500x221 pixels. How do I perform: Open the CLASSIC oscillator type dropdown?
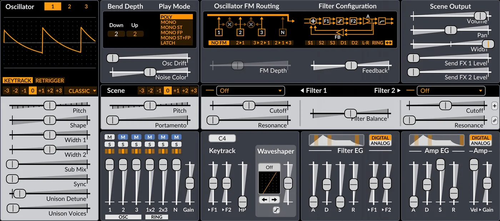click(81, 91)
